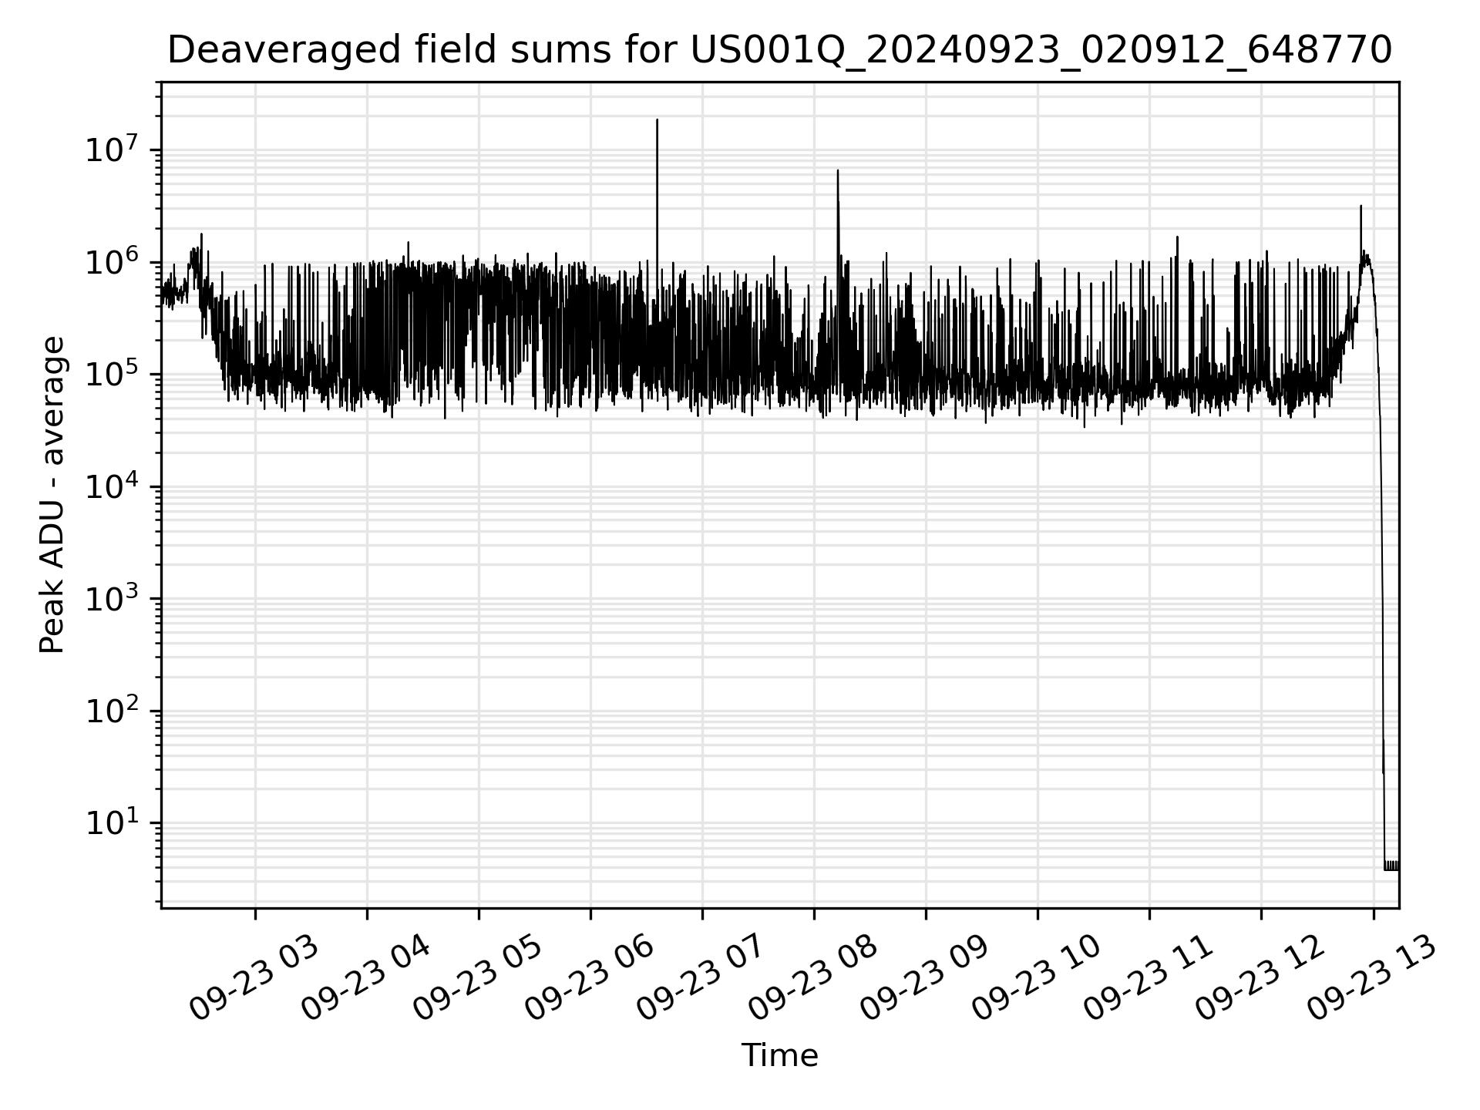The image size is (1480, 1110).
Task: Click the y-axis tick label 10^2
Action: coord(112,710)
